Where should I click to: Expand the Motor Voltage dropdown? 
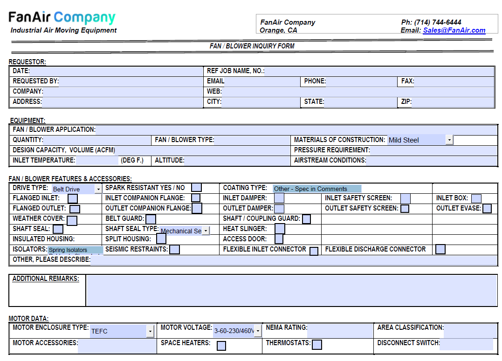coord(258,331)
